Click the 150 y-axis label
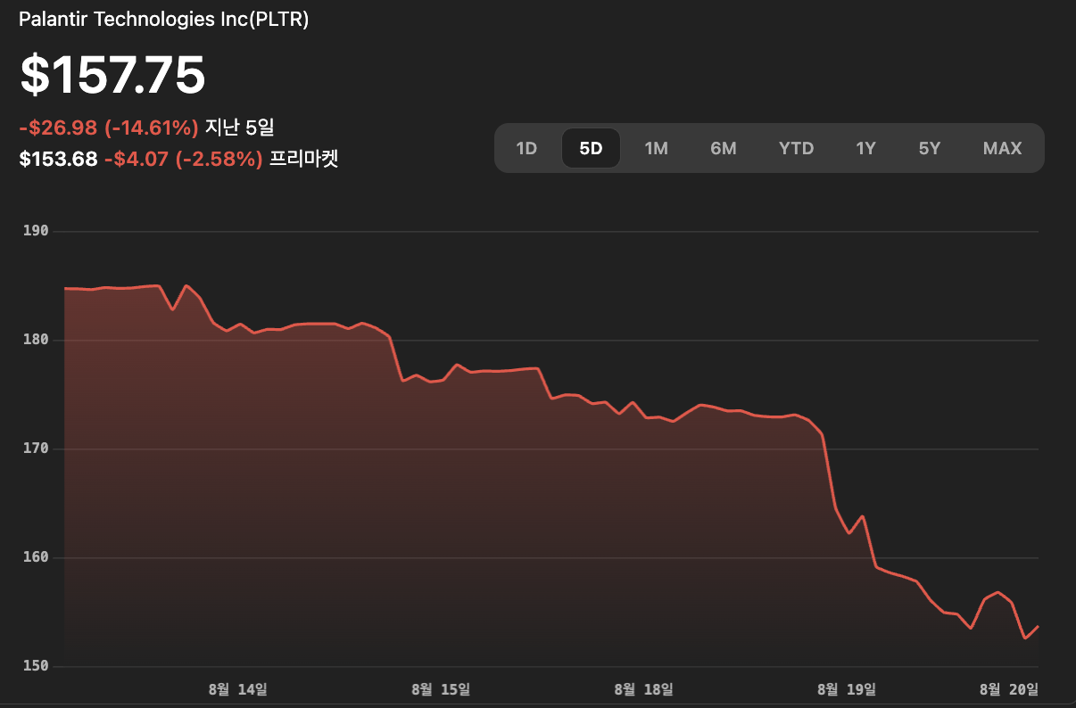The height and width of the screenshot is (708, 1076). (x=37, y=666)
